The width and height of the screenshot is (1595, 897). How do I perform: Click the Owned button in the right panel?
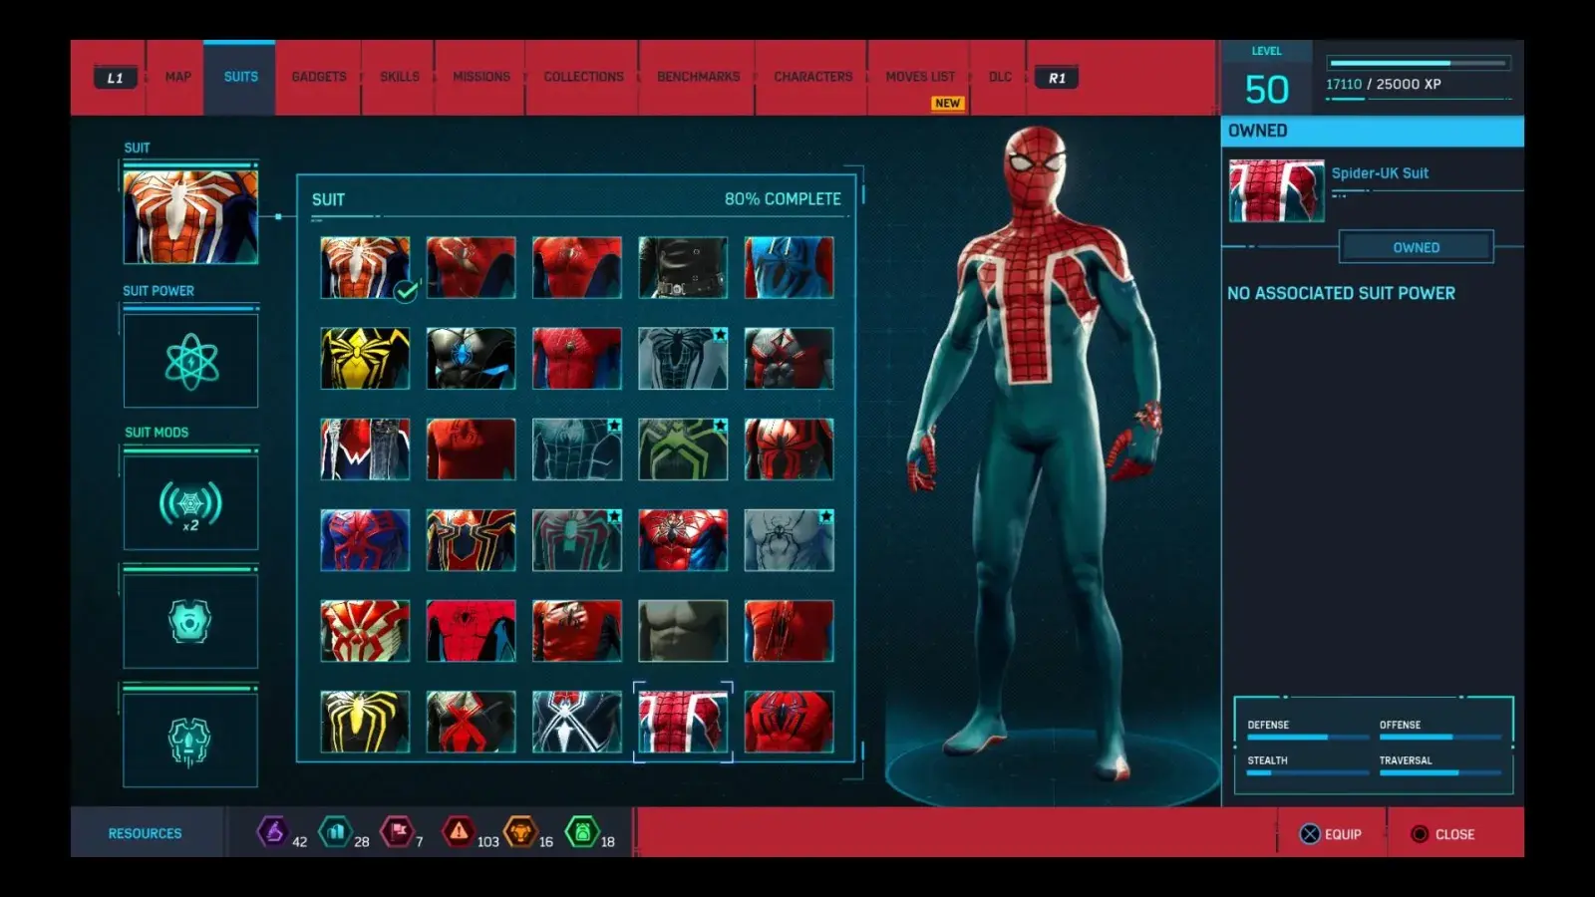point(1416,246)
